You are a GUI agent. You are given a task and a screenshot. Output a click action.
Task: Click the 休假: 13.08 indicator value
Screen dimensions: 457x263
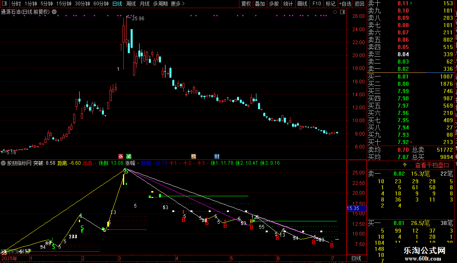coord(111,163)
